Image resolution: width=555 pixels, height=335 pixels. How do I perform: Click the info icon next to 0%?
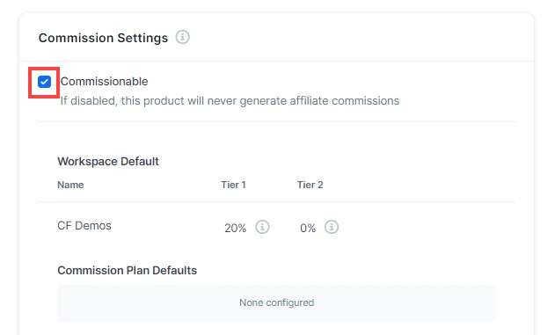click(332, 227)
